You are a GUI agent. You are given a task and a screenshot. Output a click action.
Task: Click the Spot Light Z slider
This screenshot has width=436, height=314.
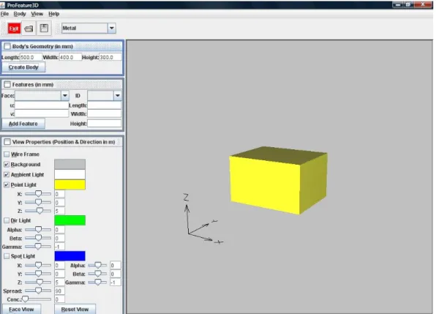pos(38,283)
